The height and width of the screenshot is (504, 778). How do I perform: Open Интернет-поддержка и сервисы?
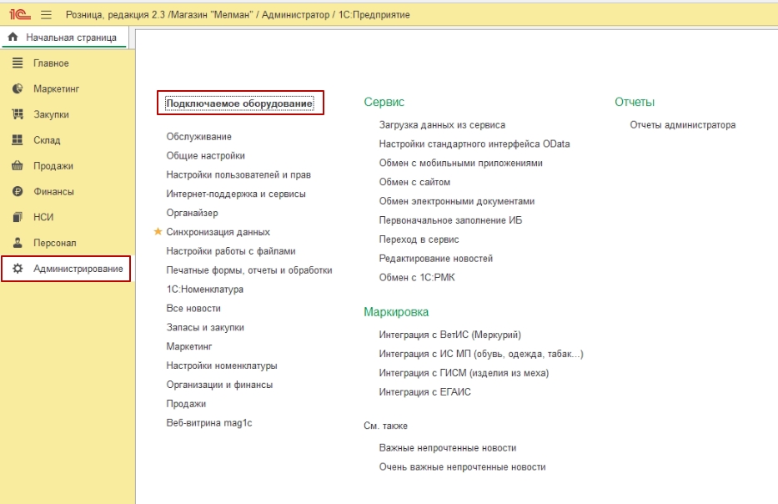[236, 194]
